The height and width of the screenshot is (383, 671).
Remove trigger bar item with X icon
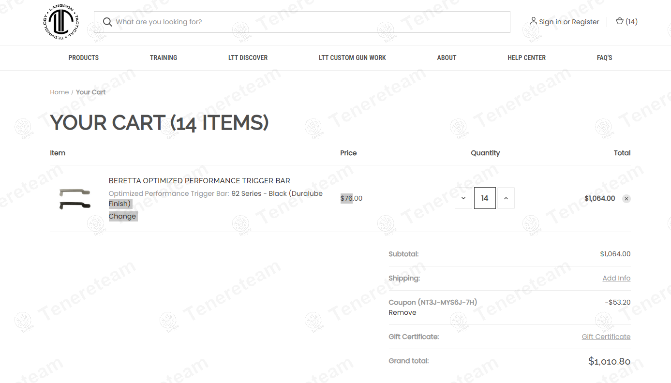tap(626, 199)
